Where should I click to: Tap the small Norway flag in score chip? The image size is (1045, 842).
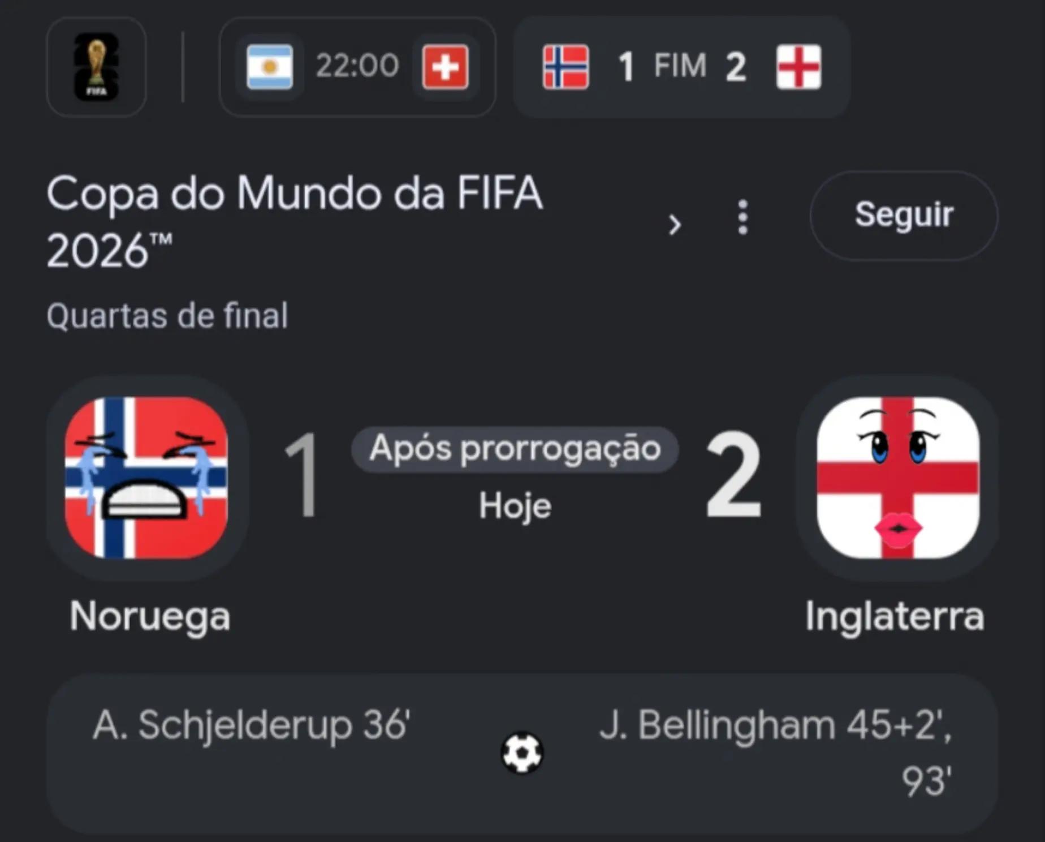565,67
